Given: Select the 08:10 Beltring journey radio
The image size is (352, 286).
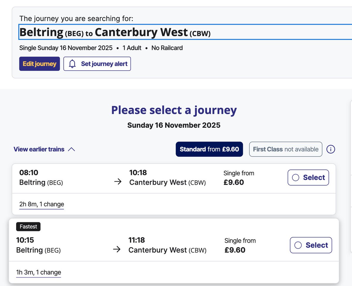Looking at the screenshot, I should (x=296, y=178).
